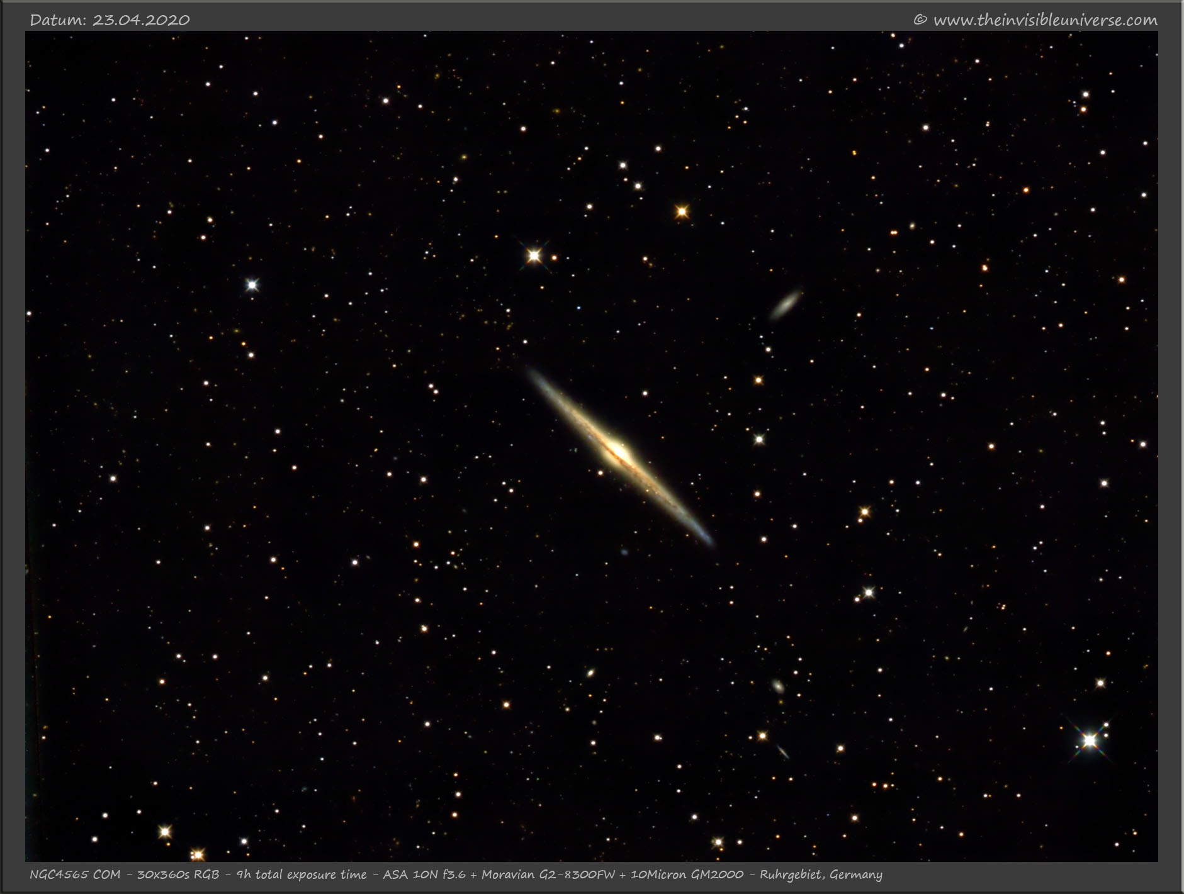Click the Ruhrgebiet, Germany caption text

click(821, 874)
